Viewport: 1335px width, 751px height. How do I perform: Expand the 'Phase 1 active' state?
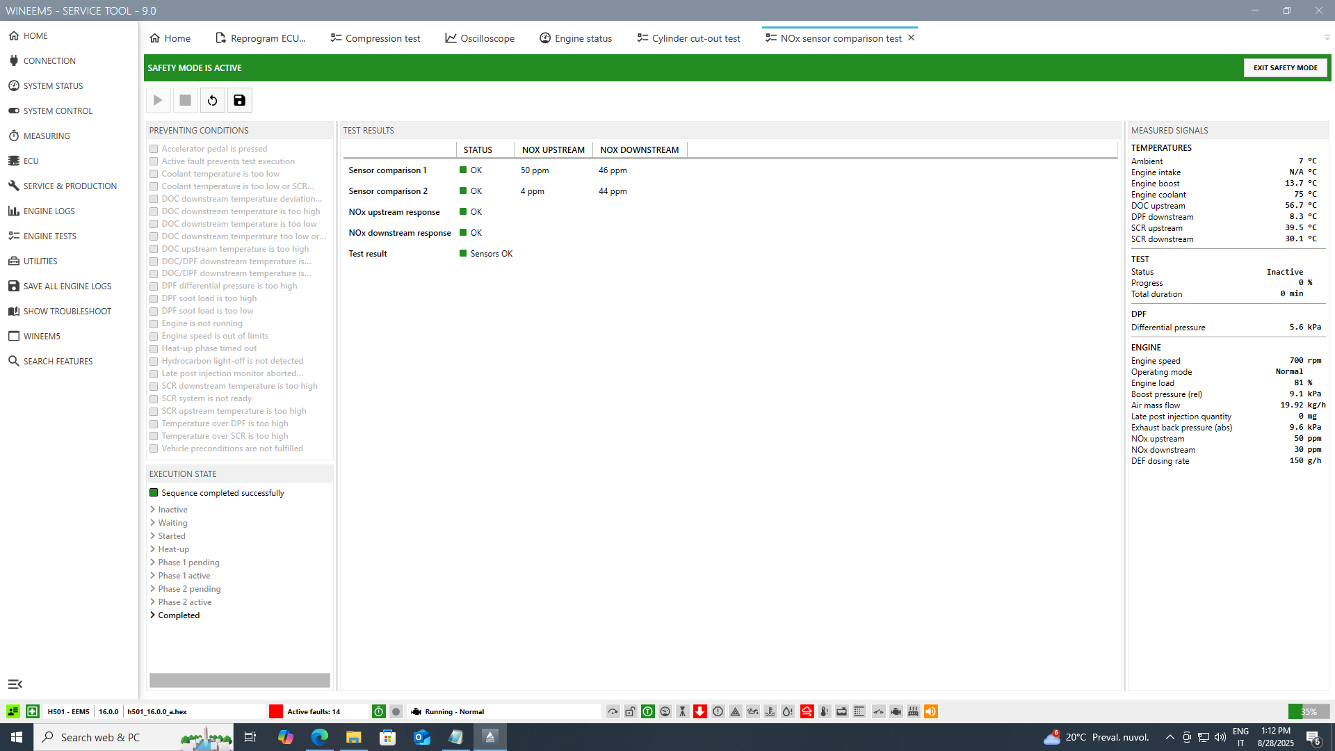click(152, 576)
